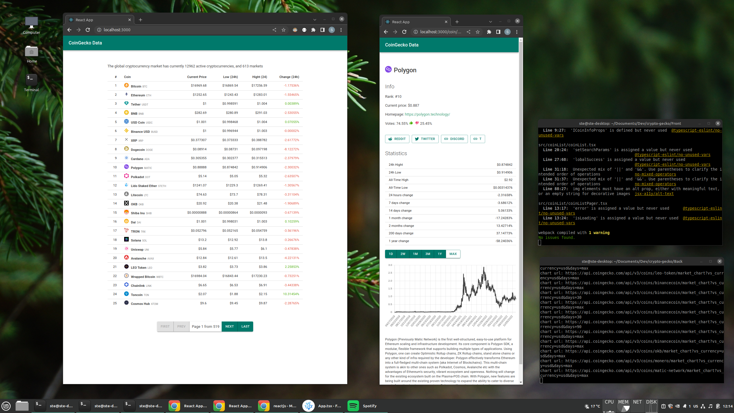Click the Discord icon button
This screenshot has height=413, width=734.
[446, 139]
